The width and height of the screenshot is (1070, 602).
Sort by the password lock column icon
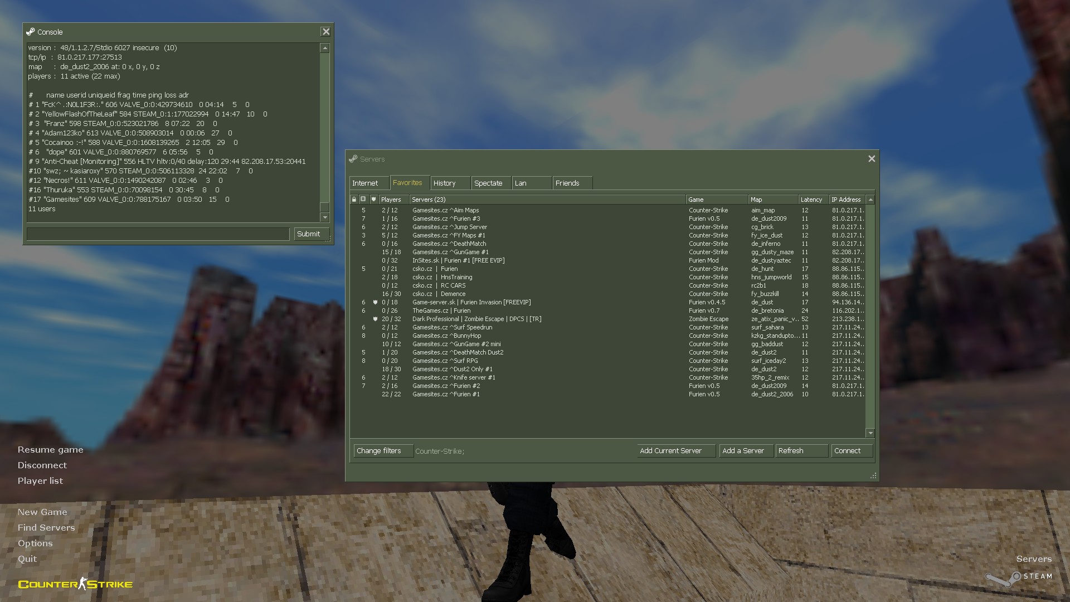point(354,200)
